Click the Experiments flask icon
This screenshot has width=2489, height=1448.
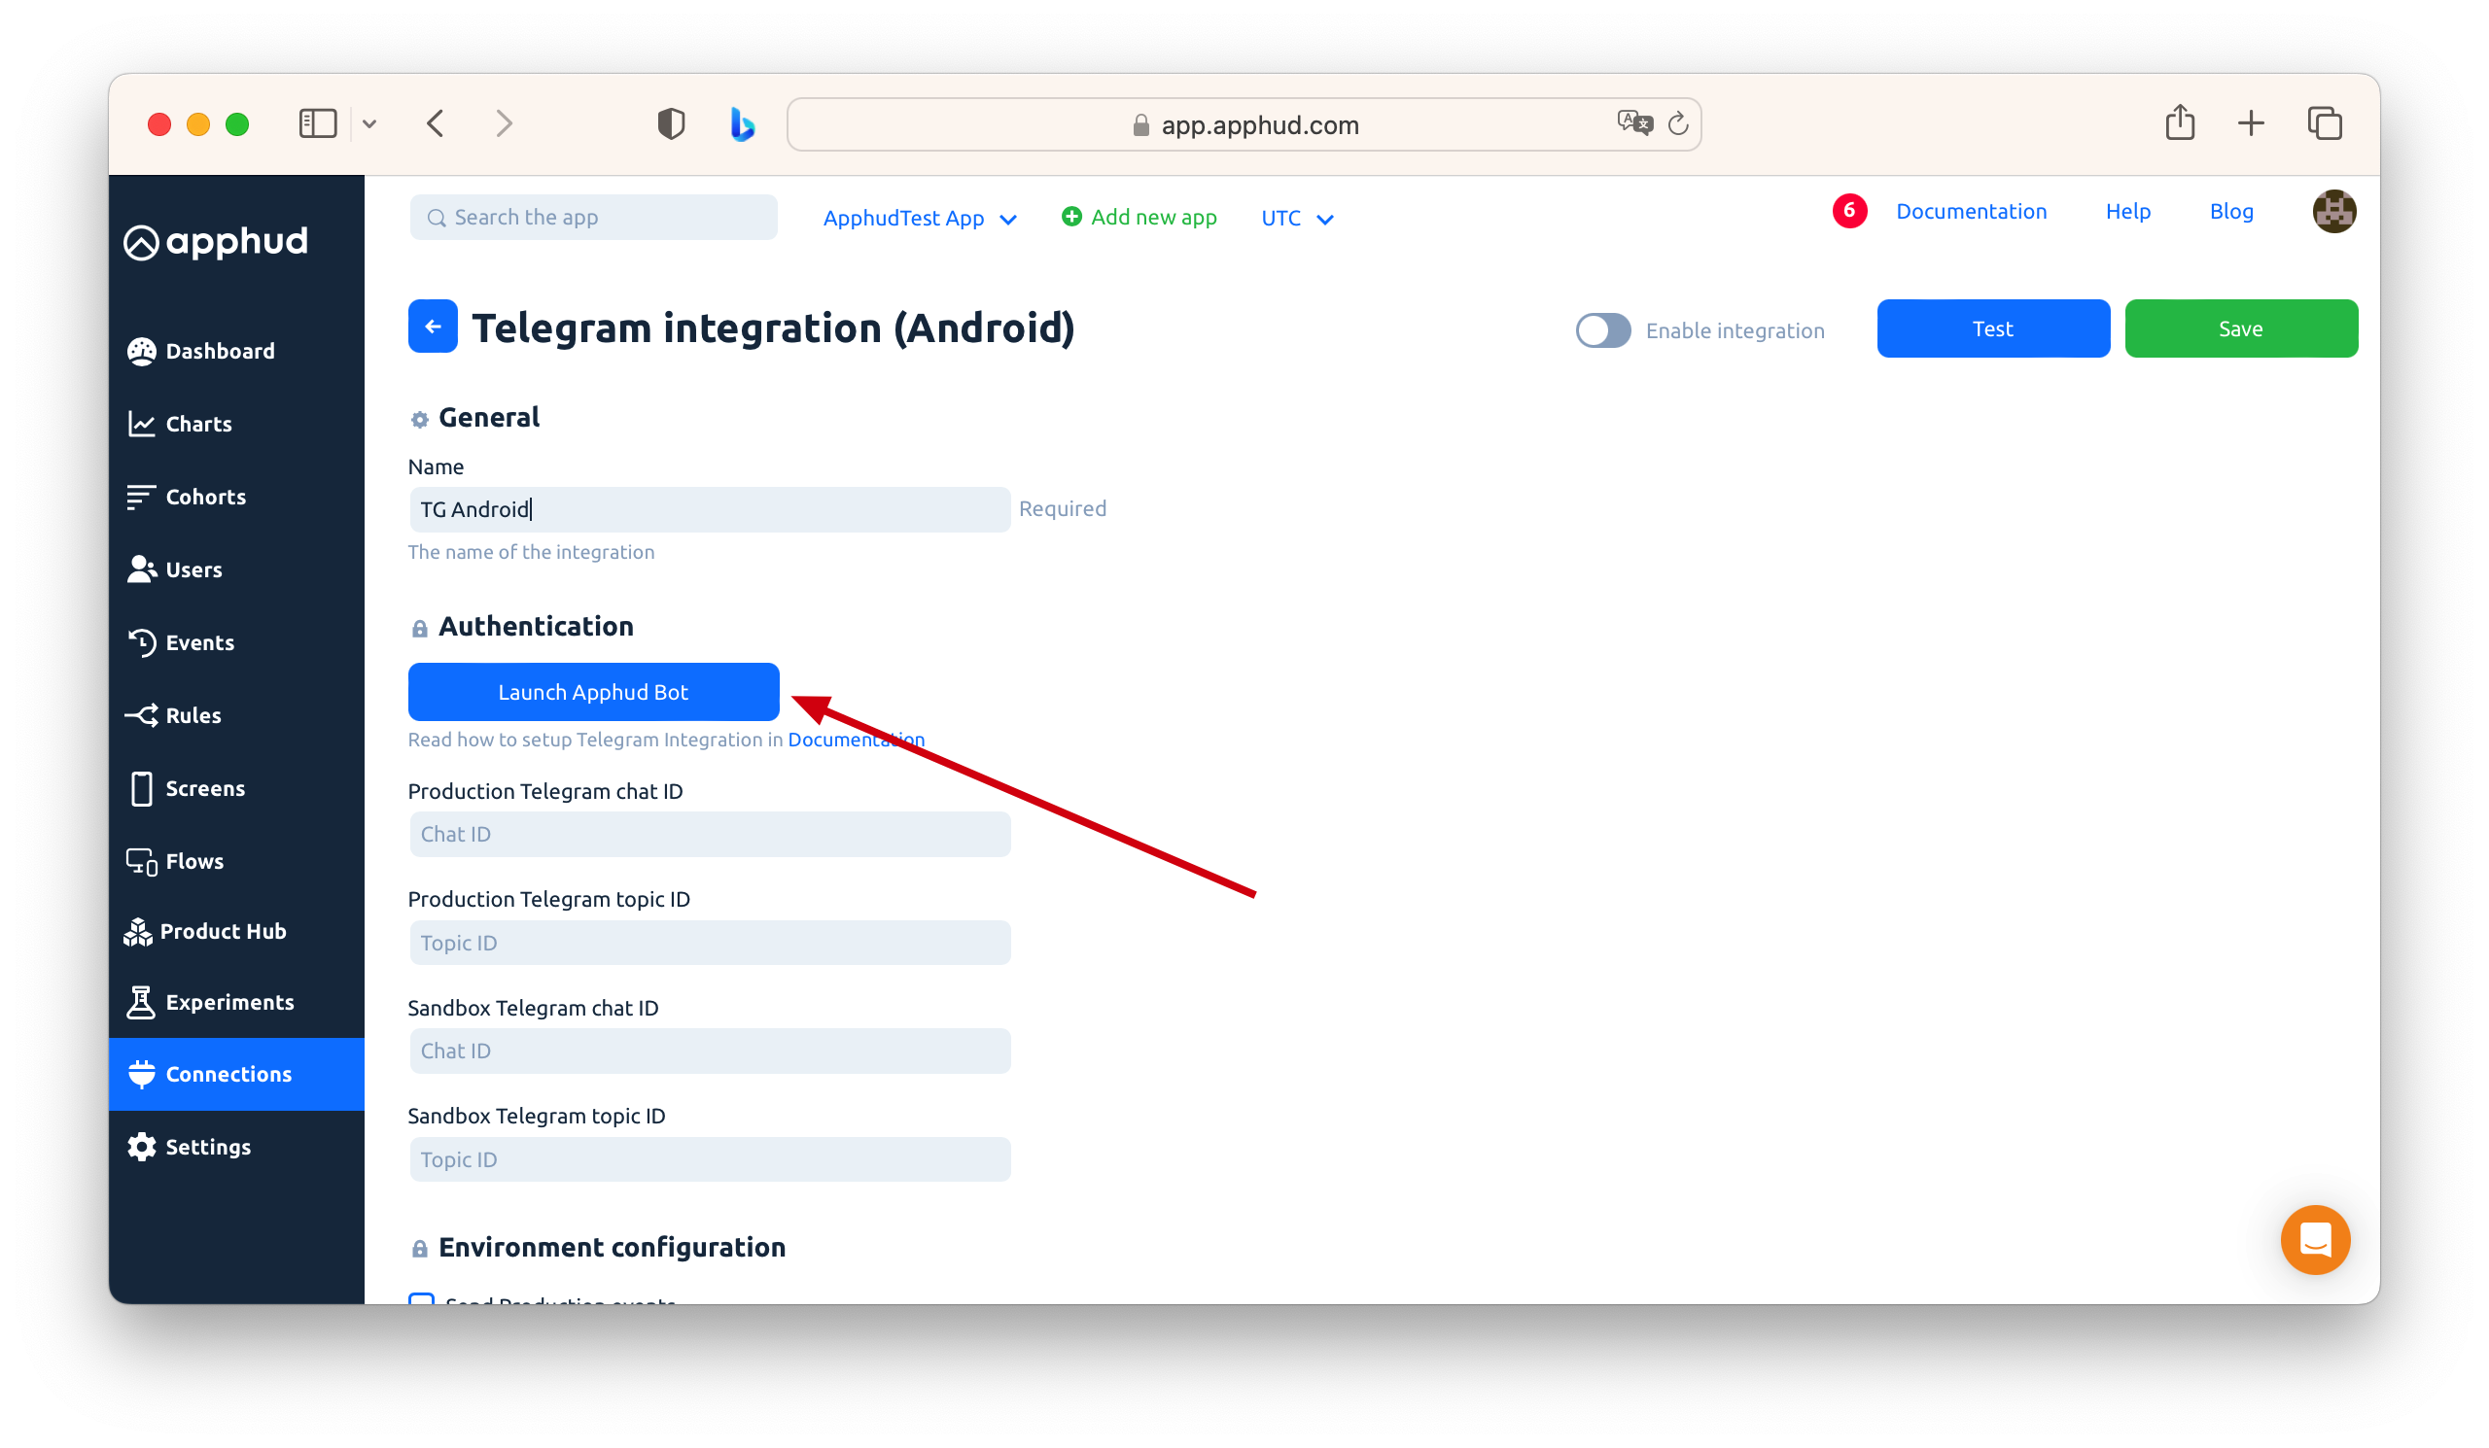click(x=141, y=1002)
